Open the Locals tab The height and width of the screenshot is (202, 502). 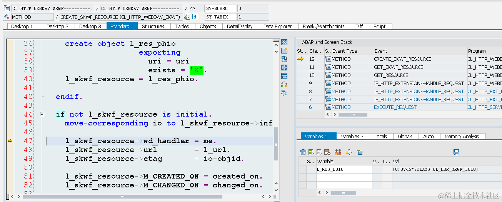(380, 136)
